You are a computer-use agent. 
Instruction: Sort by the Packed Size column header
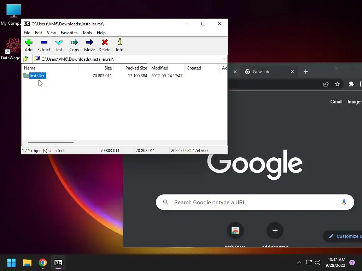131,68
